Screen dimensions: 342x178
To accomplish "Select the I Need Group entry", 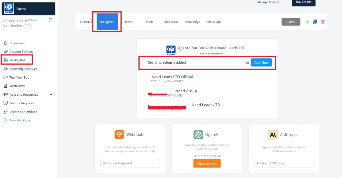I will pos(207,93).
